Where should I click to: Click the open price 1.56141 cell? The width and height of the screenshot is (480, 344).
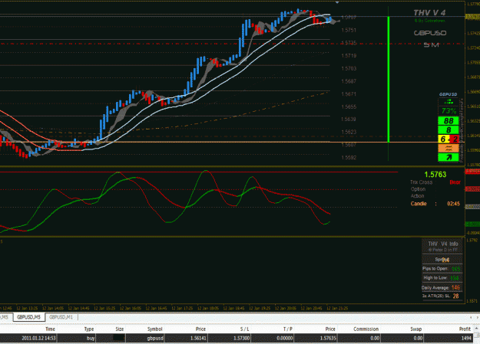pos(198,338)
